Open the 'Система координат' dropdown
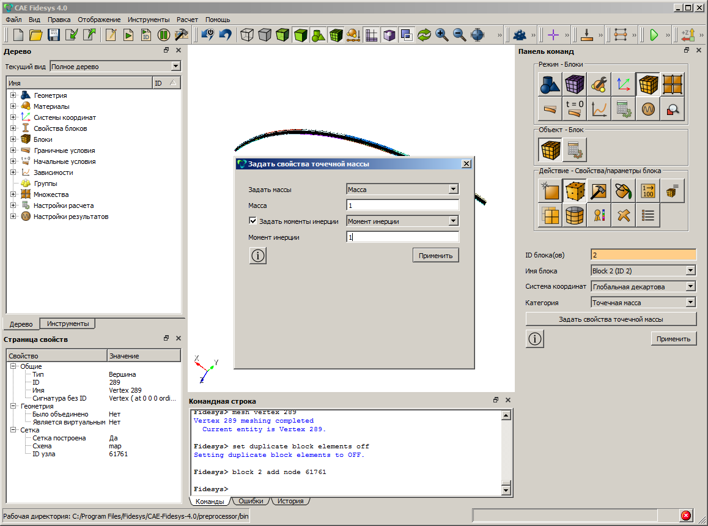This screenshot has width=708, height=526. point(690,286)
